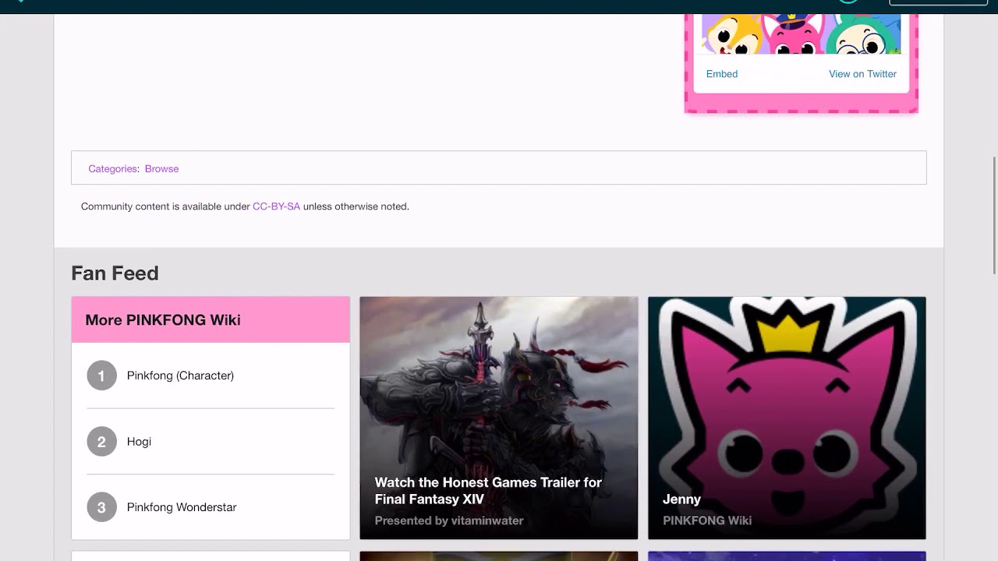
Task: Visit the Pinkfong Wonderstar article
Action: [x=182, y=507]
